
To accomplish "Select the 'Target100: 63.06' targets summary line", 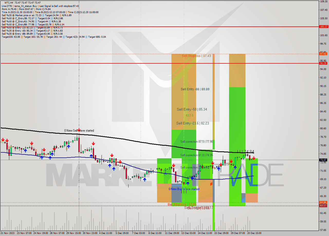I will (x=54, y=37).
